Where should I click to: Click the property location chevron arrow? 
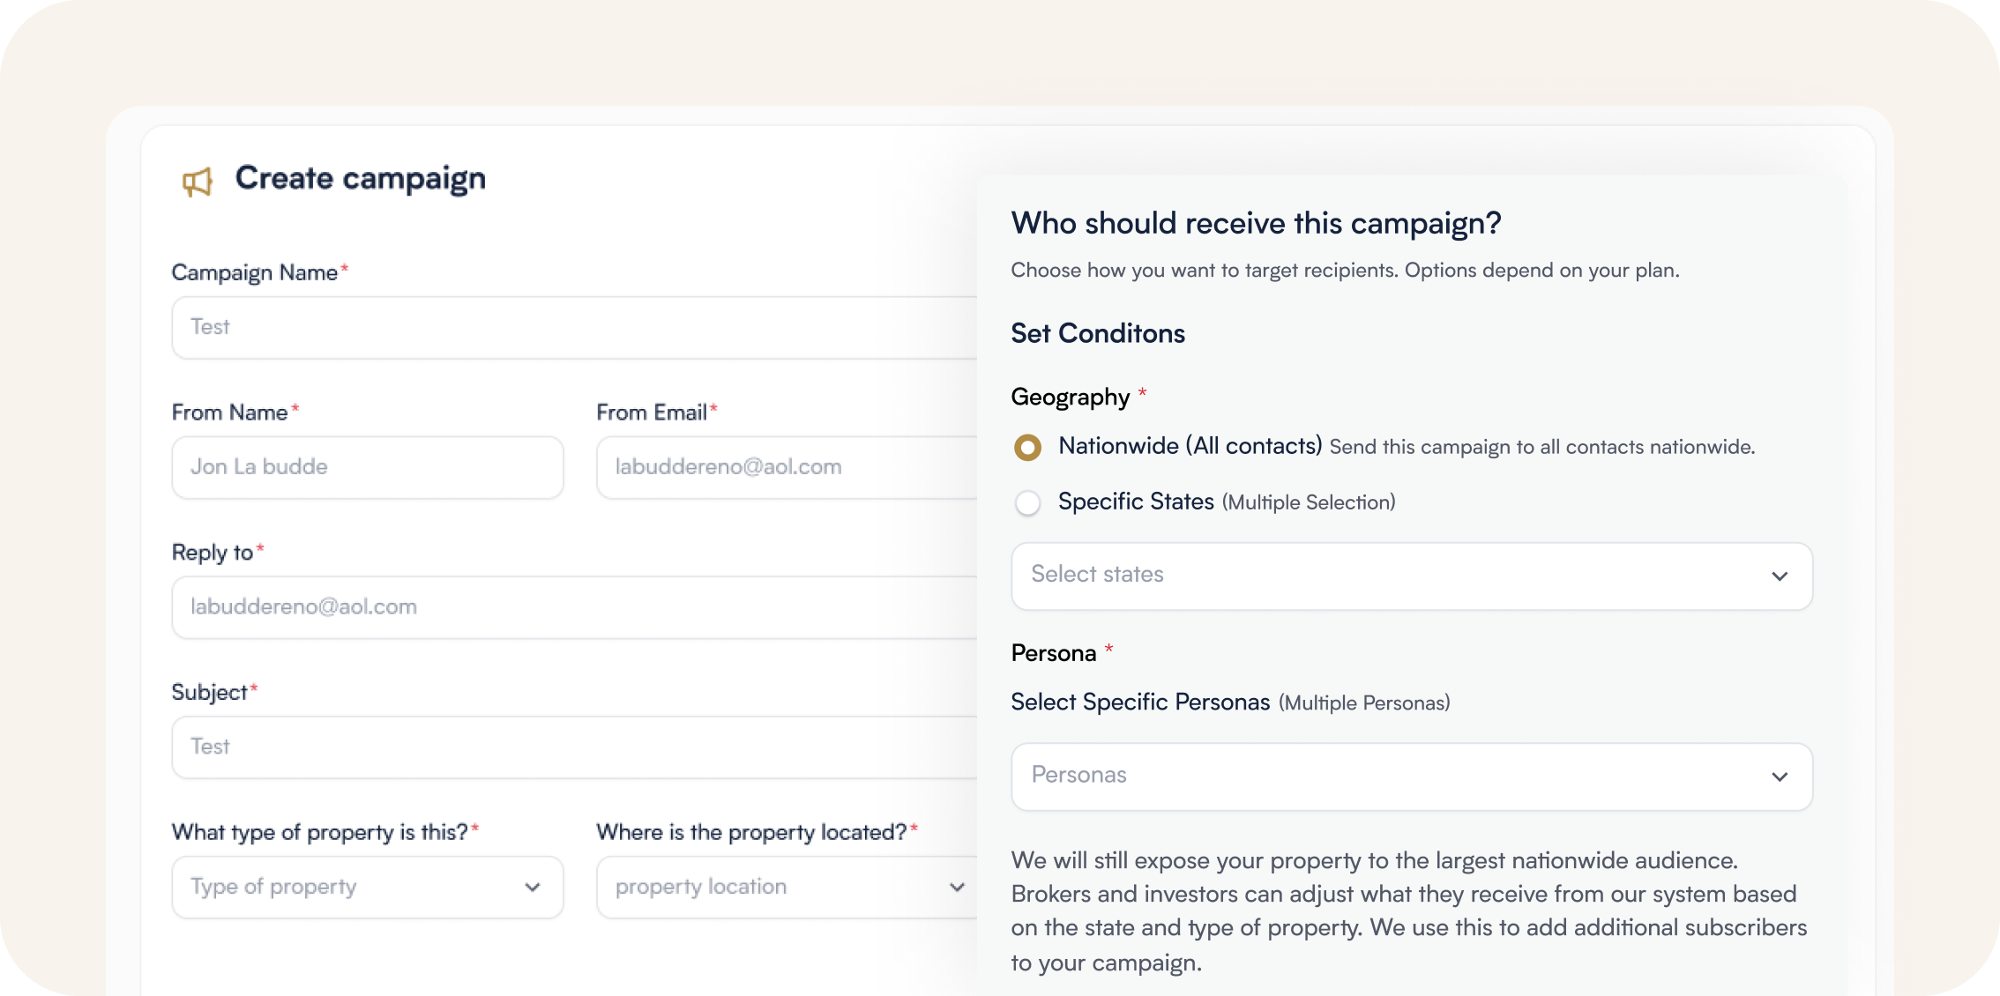[x=957, y=888]
